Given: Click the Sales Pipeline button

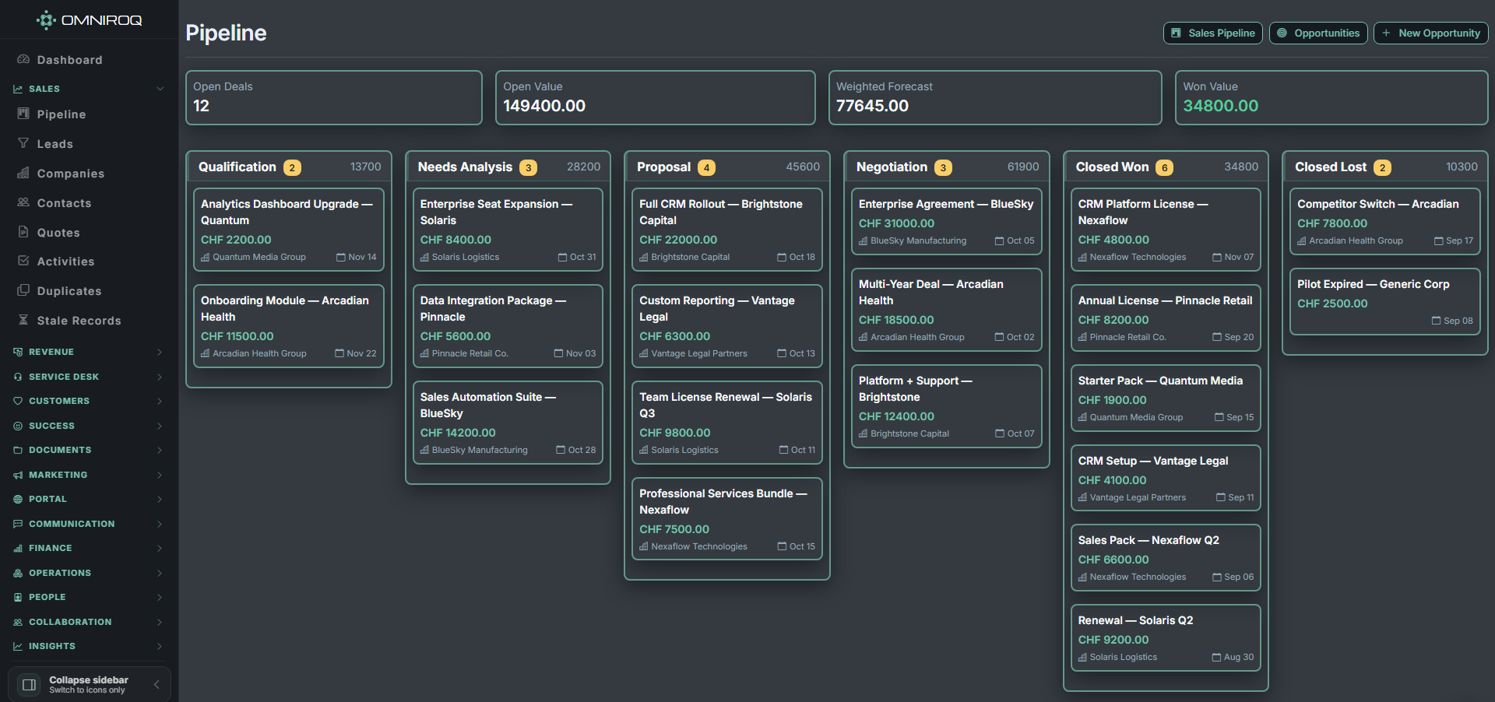Looking at the screenshot, I should point(1212,33).
